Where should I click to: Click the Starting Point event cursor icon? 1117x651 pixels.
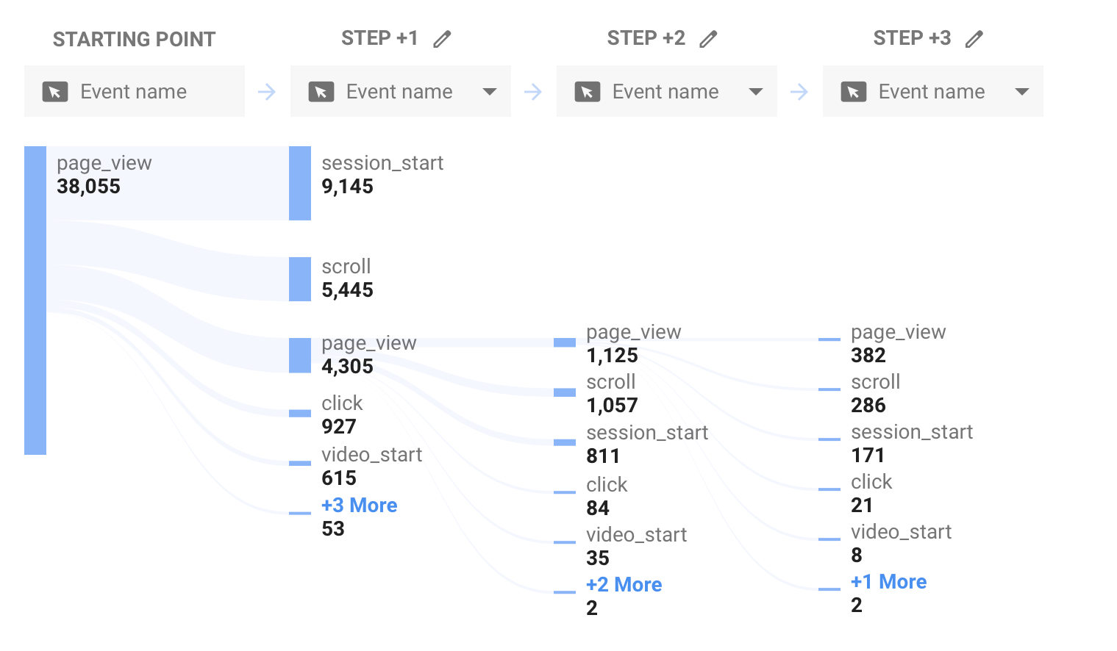(x=55, y=92)
